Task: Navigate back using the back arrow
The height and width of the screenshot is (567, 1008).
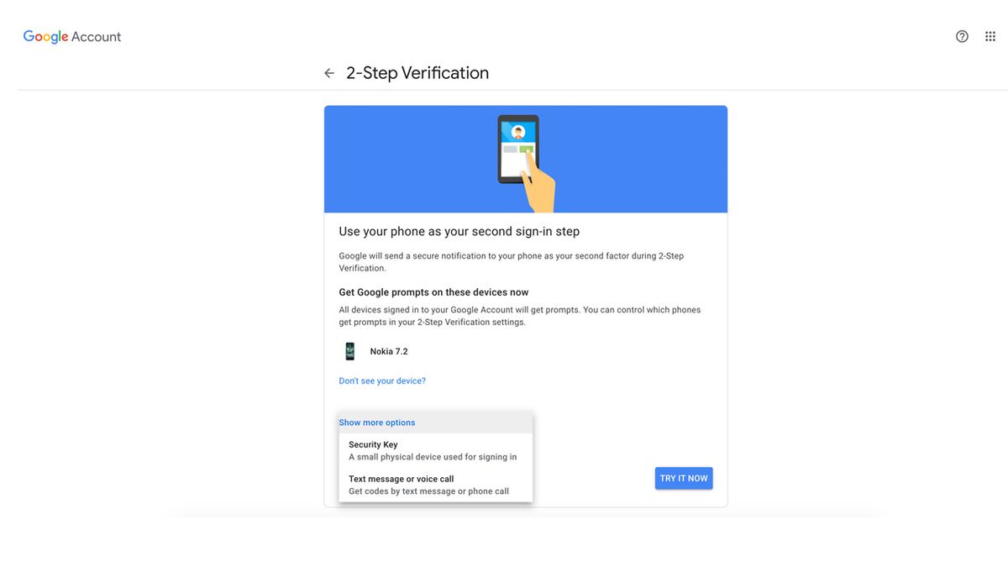Action: coord(329,72)
